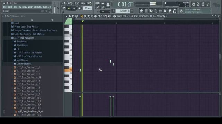
Task: Open the EDIT menu
Action: click(x=10, y=7)
